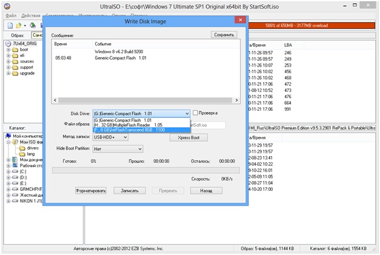Select the Мой компьютер tree root
The height and width of the screenshot is (255, 380).
pos(28,136)
